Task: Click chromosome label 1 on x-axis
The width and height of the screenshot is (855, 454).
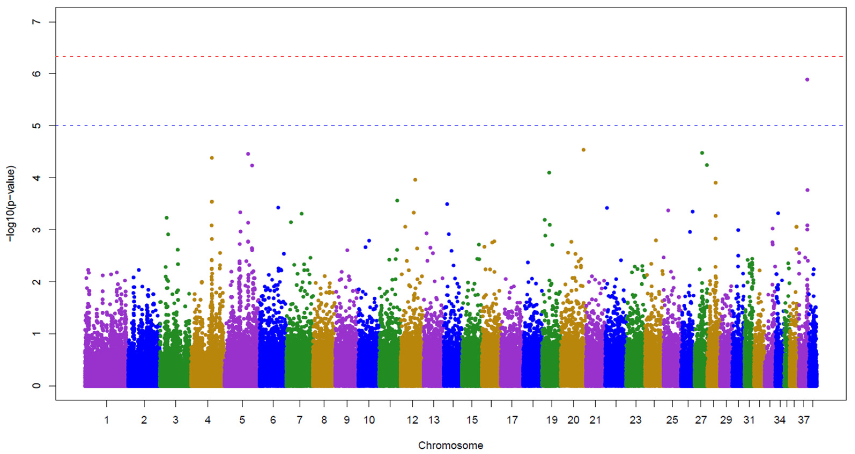Action: pyautogui.click(x=107, y=420)
